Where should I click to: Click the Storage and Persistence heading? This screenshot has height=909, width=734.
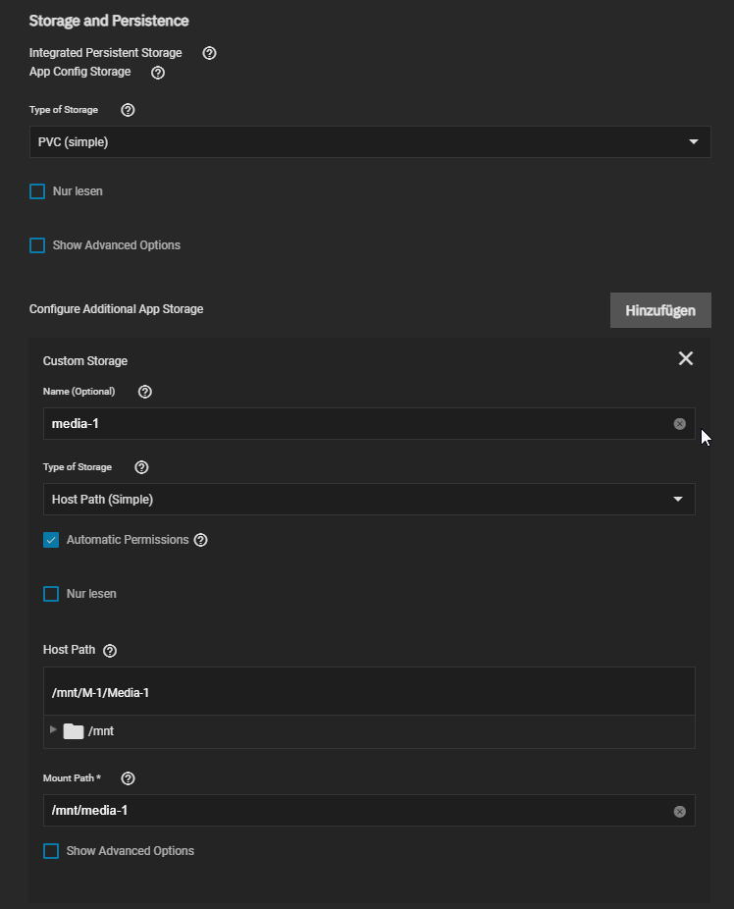(109, 21)
